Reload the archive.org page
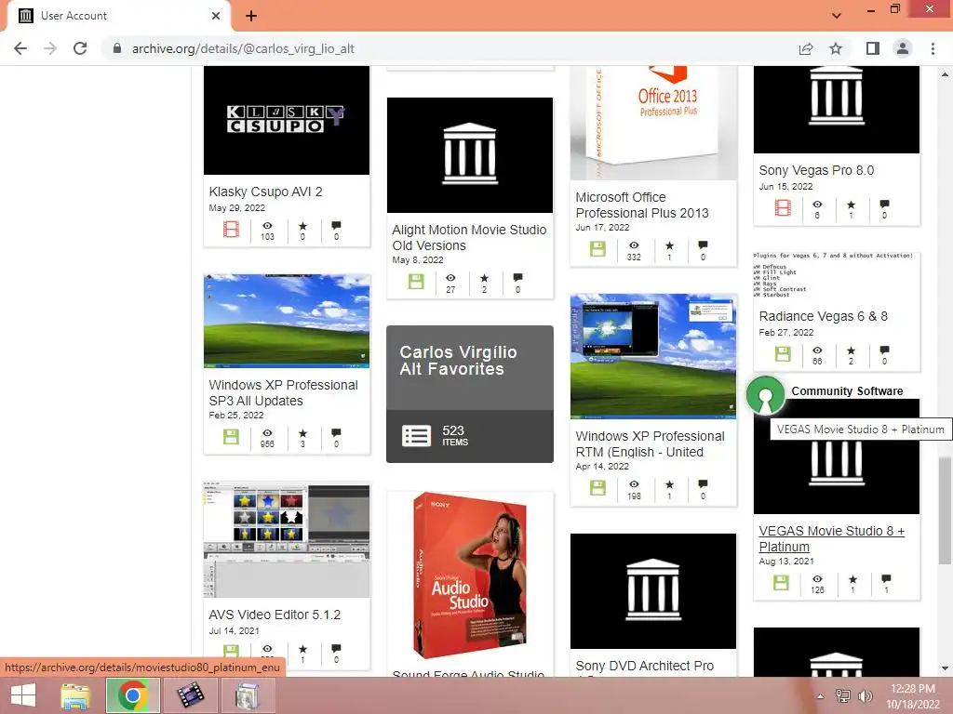The image size is (953, 714). pos(80,48)
